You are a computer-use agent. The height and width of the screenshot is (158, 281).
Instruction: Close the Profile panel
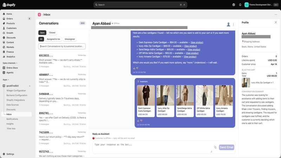276,22
